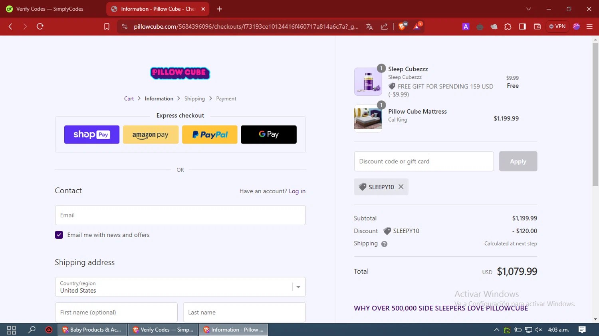This screenshot has width=599, height=336.
Task: Bookmark this page
Action: (107, 27)
